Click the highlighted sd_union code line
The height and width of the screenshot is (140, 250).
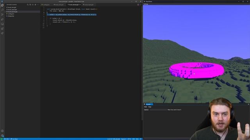(71, 15)
